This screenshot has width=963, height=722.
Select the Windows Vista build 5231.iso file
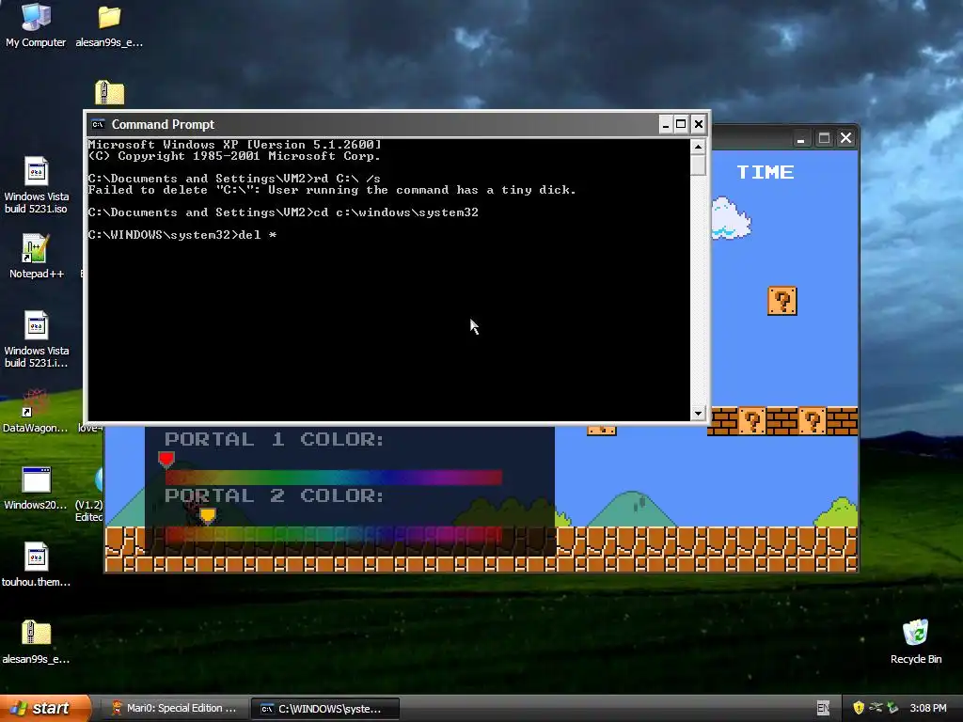tap(37, 185)
